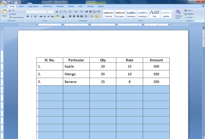205x139 pixels.
Task: Align text left
Action: (x=70, y=16)
